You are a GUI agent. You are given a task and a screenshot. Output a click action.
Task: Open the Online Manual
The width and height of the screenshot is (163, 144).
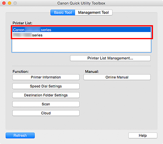(117, 77)
